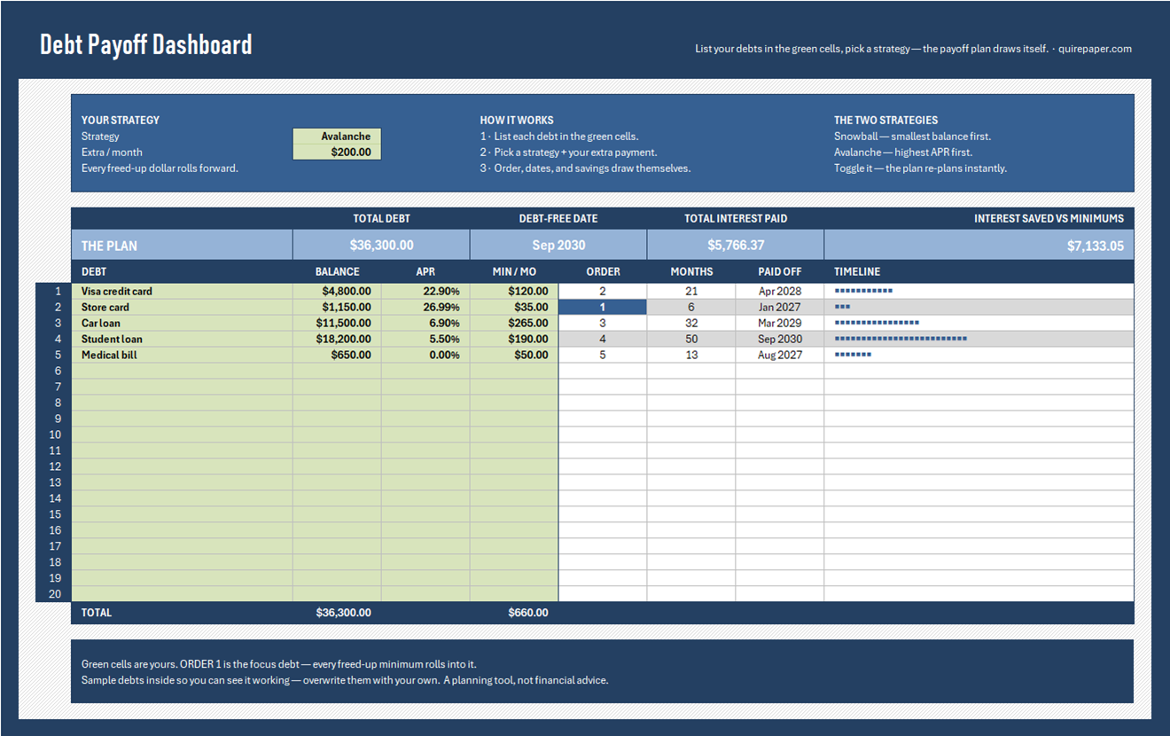1170x736 pixels.
Task: Select the $190.00 minimum payment cell
Action: tap(514, 339)
